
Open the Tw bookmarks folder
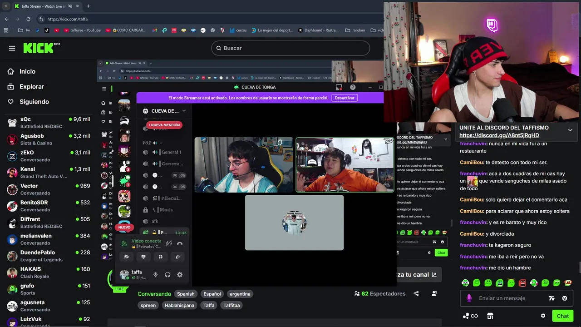pyautogui.click(x=24, y=30)
